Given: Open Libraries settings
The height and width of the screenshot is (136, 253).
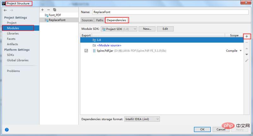Looking at the screenshot, I should point(13,34).
